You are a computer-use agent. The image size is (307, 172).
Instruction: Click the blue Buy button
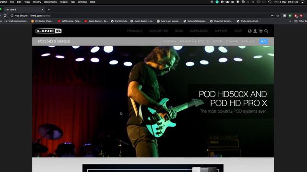[263, 42]
